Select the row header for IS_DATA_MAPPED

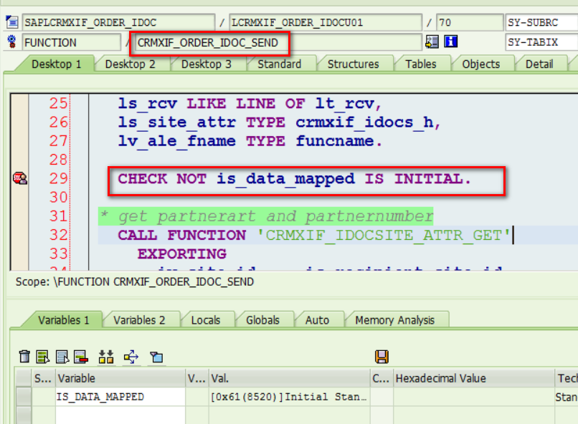pos(24,397)
